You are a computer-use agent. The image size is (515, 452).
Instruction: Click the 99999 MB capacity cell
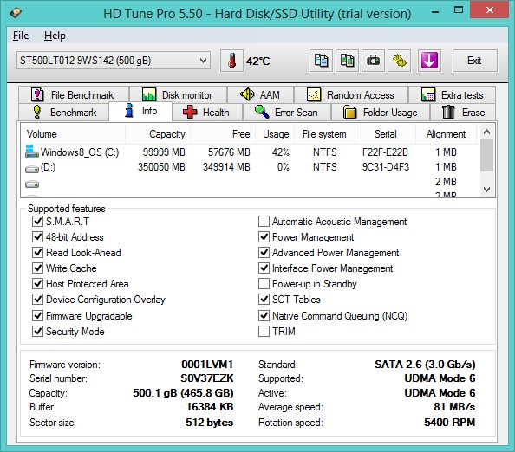pos(164,152)
